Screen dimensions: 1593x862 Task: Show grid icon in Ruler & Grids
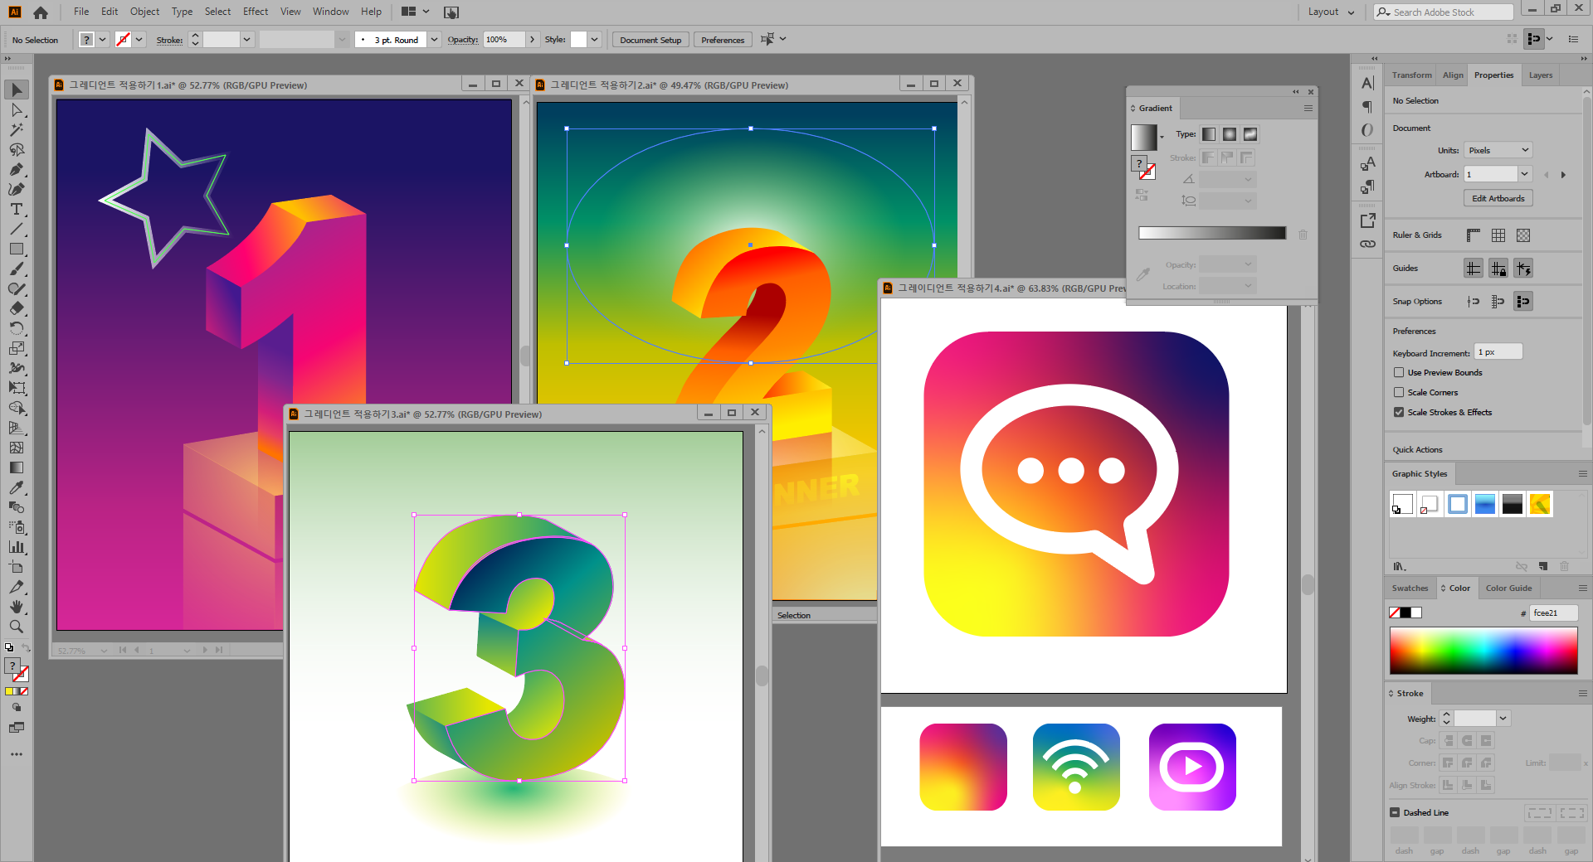coord(1498,235)
